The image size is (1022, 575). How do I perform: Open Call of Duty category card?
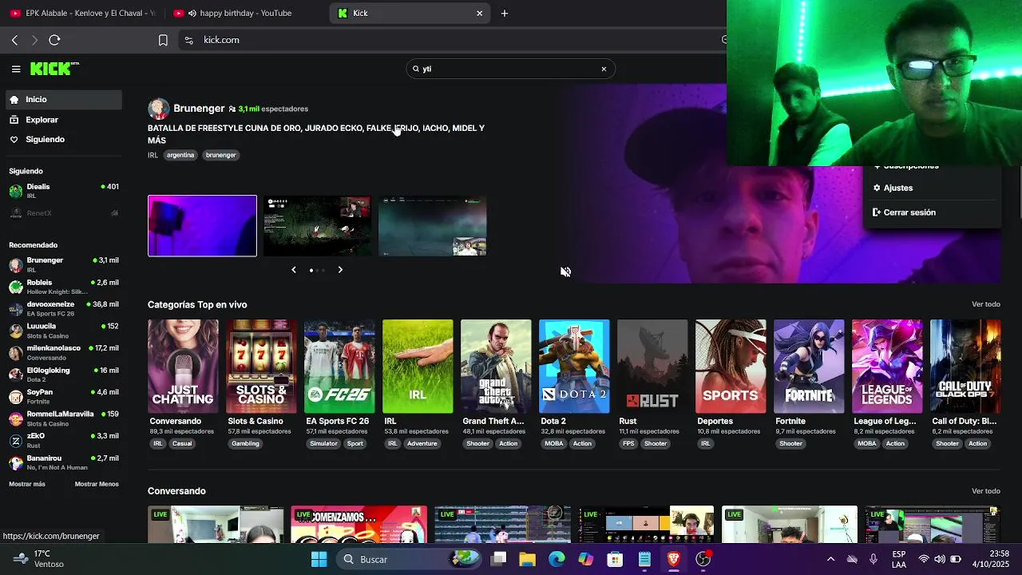(x=965, y=367)
